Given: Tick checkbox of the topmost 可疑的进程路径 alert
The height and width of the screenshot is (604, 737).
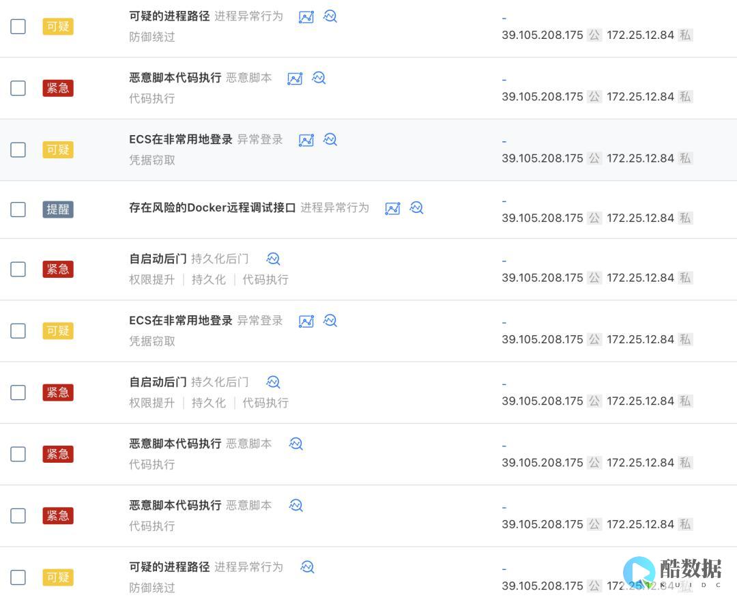Looking at the screenshot, I should tap(18, 27).
